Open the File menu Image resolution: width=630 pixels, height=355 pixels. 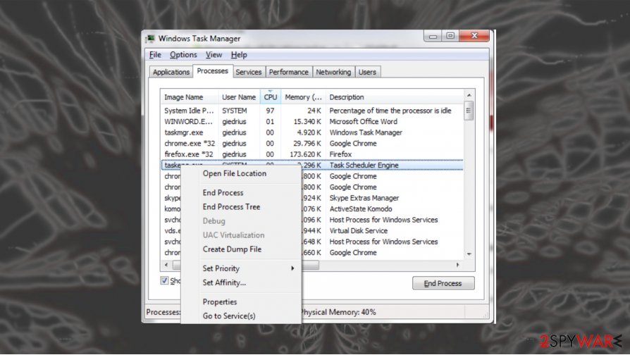pos(155,55)
